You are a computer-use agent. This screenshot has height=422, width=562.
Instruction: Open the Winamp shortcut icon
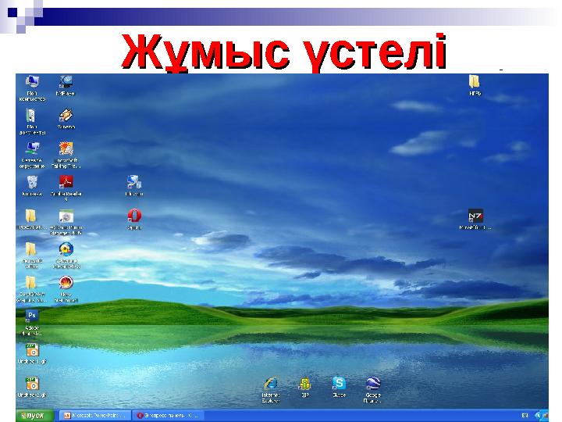click(66, 116)
